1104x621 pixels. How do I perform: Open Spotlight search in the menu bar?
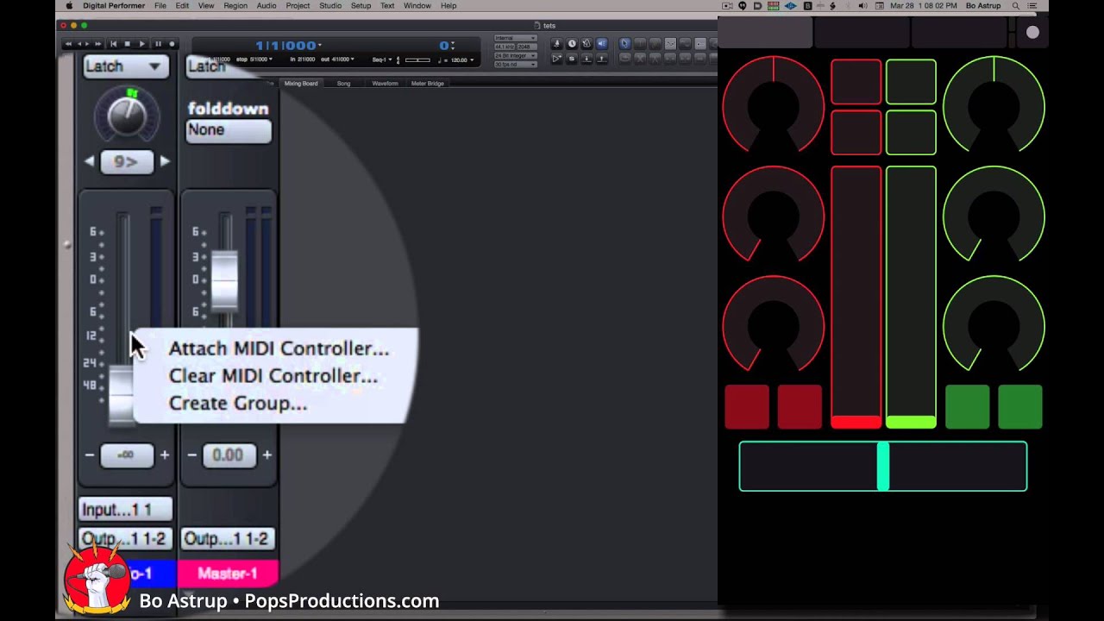1014,6
